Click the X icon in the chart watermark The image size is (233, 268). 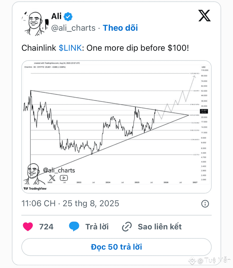[x=52, y=178]
